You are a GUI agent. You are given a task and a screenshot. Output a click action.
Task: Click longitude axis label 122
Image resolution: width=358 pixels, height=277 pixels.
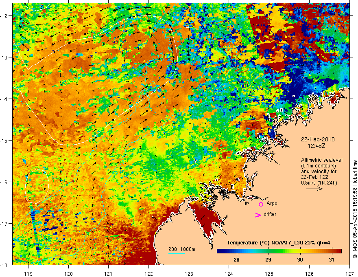[148, 274]
